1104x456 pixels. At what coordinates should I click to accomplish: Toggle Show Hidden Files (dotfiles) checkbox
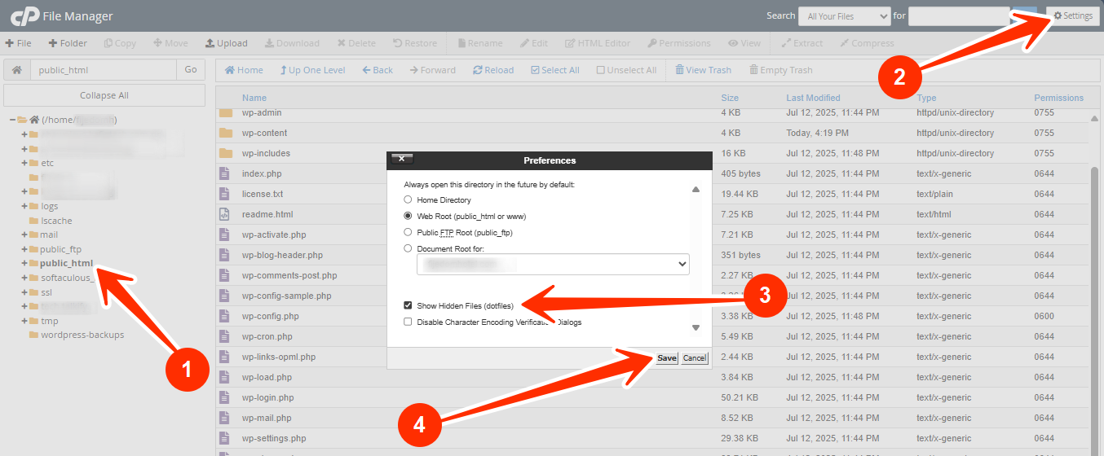click(x=408, y=305)
